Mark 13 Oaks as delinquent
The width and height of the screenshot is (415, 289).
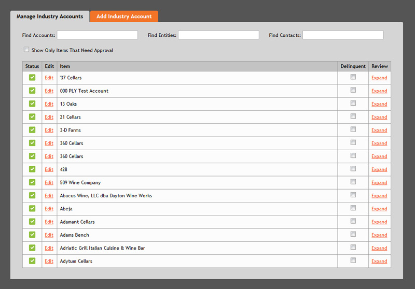coord(353,103)
